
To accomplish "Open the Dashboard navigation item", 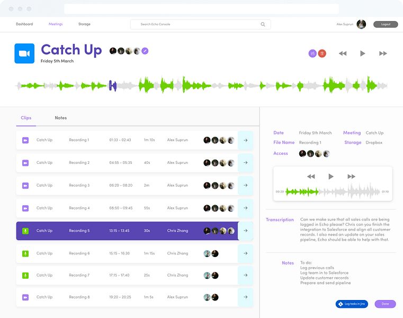I will pyautogui.click(x=24, y=24).
